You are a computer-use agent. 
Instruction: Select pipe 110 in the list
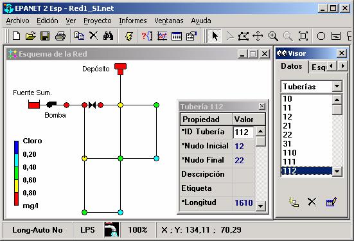tap(306, 153)
